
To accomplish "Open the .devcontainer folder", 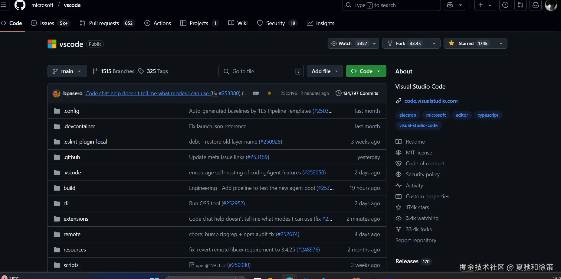I will [x=79, y=126].
